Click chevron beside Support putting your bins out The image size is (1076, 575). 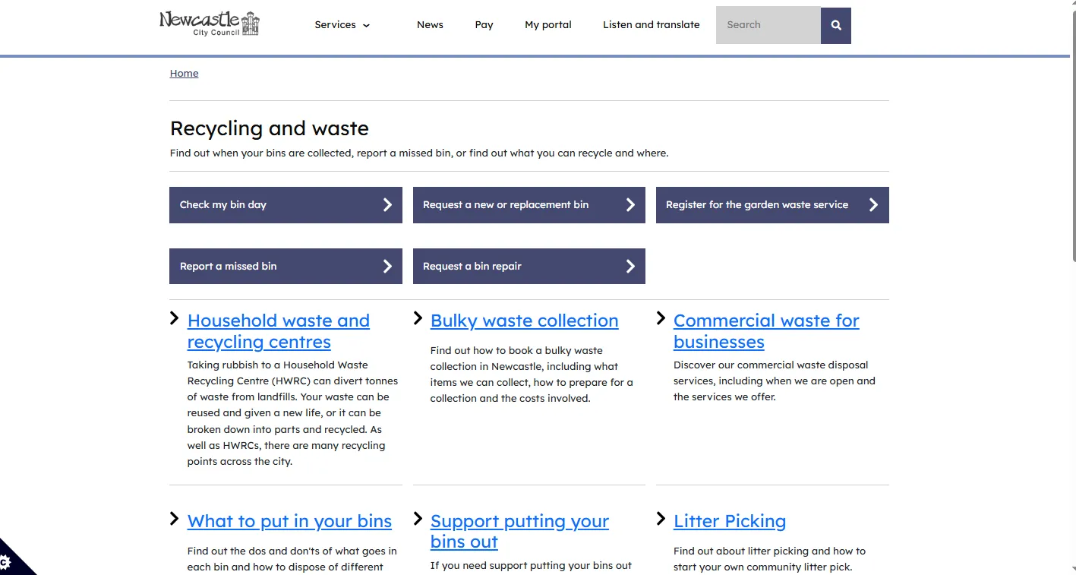click(418, 519)
